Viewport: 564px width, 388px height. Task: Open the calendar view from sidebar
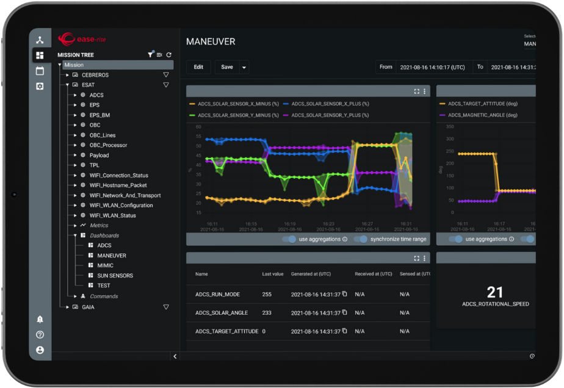coord(40,71)
